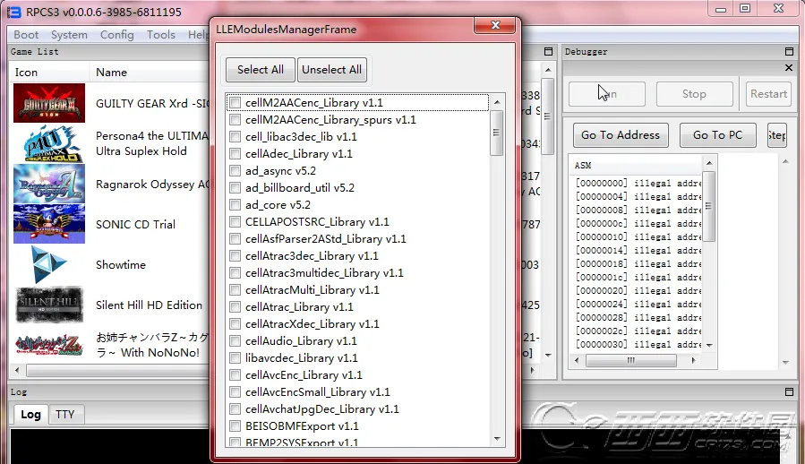This screenshot has height=464, width=805.
Task: Toggle the cellAvcEnc_Library v1.1 checkbox
Action: pos(236,374)
